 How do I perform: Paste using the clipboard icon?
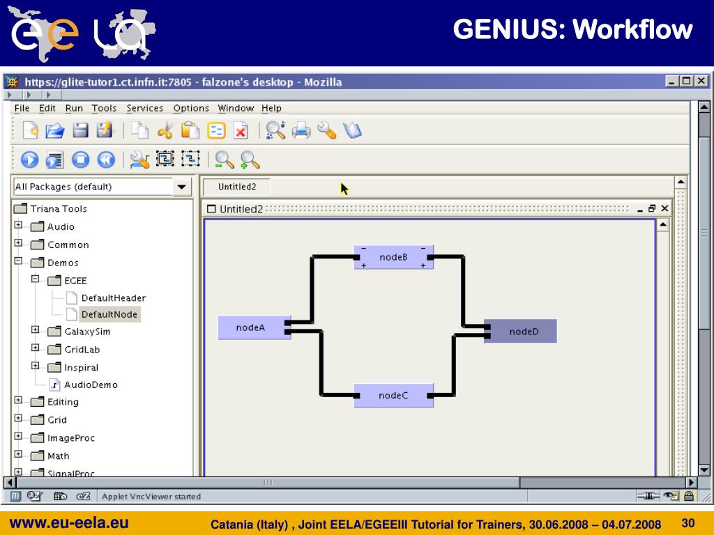coord(190,130)
